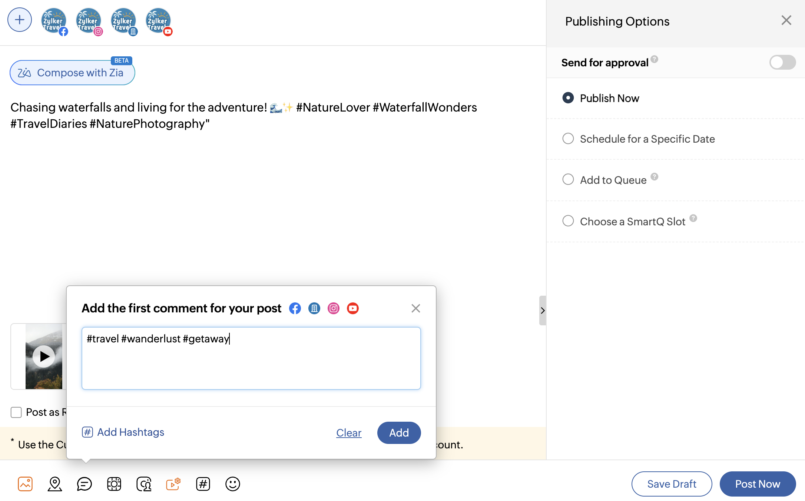
Task: Click the Clear link in comment popup
Action: point(349,433)
